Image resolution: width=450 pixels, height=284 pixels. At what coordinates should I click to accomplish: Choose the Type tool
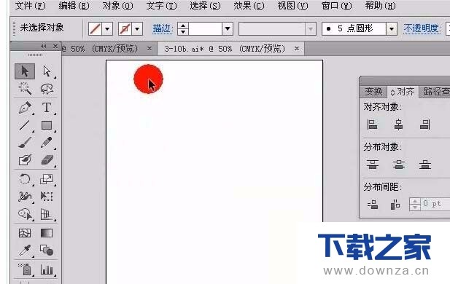[47, 108]
